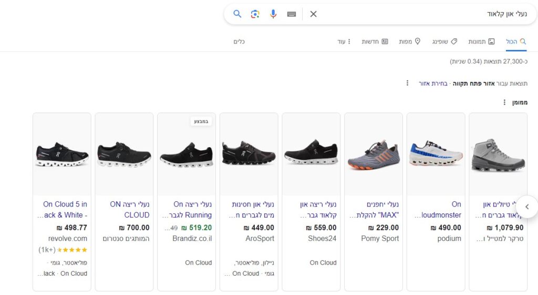Open the On Cloudmonster product link
Screen dimensions: 538x295
coord(438,210)
